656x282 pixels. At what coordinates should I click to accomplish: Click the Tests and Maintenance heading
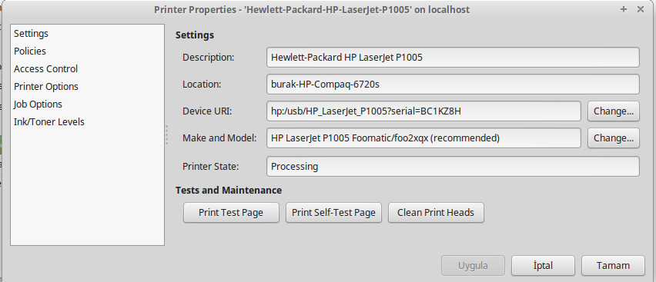pos(229,190)
